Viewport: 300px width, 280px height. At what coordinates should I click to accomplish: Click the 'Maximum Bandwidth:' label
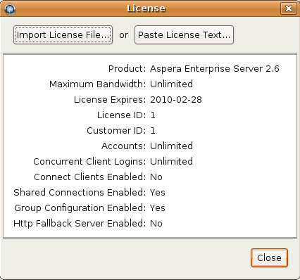coord(97,84)
